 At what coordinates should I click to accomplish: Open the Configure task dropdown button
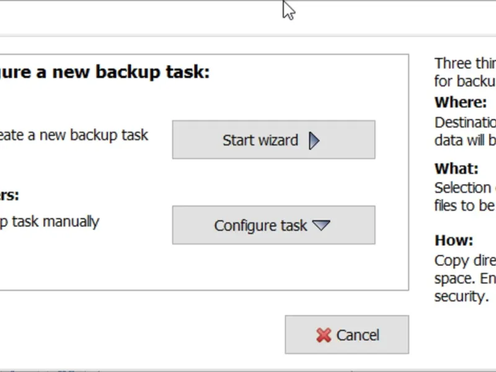(273, 225)
